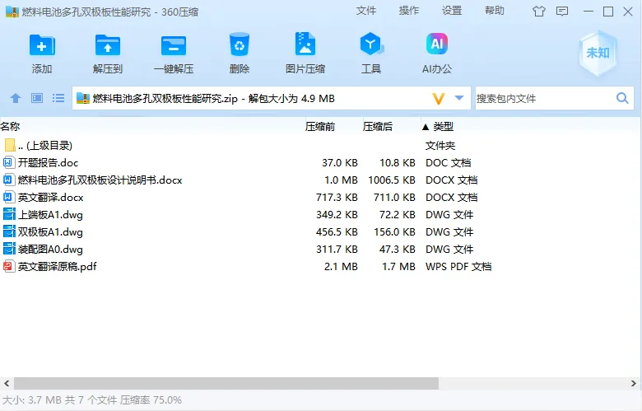
Task: Switch to thumbnail view icon
Action: pos(37,98)
